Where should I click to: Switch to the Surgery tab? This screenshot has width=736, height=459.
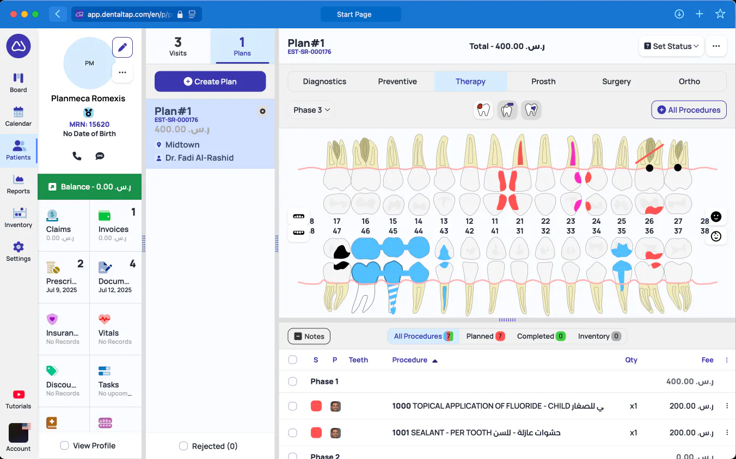point(616,82)
